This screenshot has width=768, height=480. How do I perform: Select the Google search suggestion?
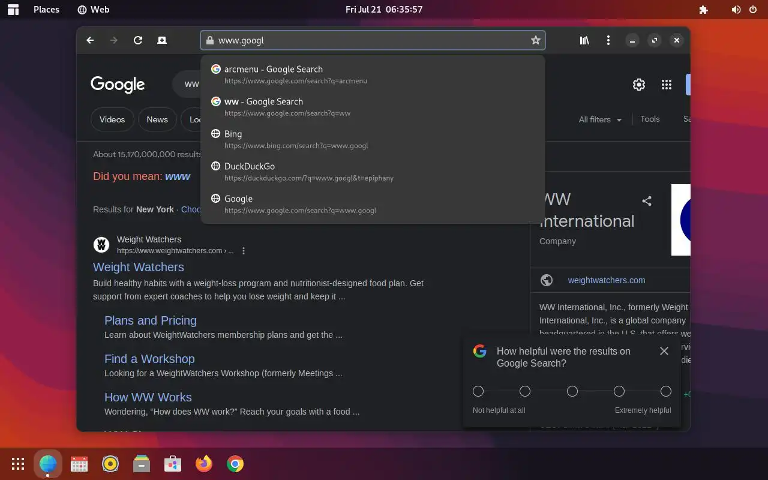(x=373, y=204)
